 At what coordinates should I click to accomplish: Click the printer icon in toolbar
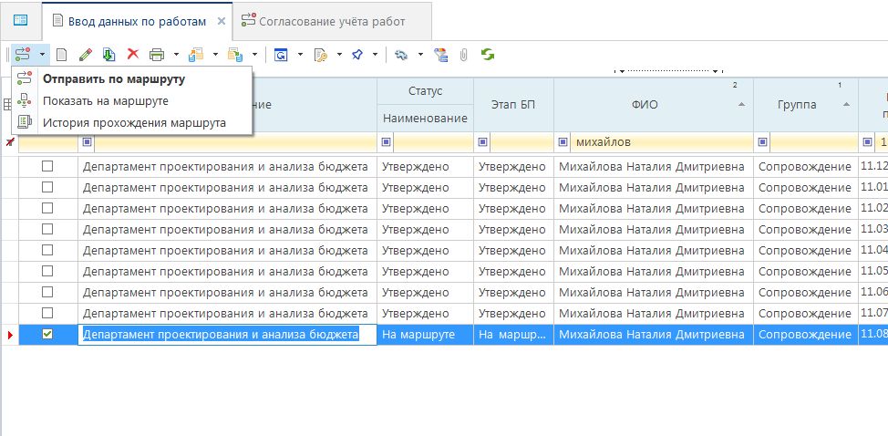[x=157, y=55]
